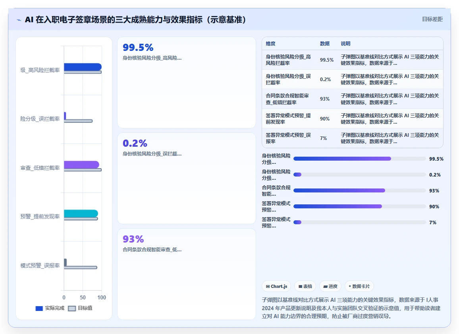Open the 99.5% data card
This screenshot has width=459, height=334.
click(187, 82)
